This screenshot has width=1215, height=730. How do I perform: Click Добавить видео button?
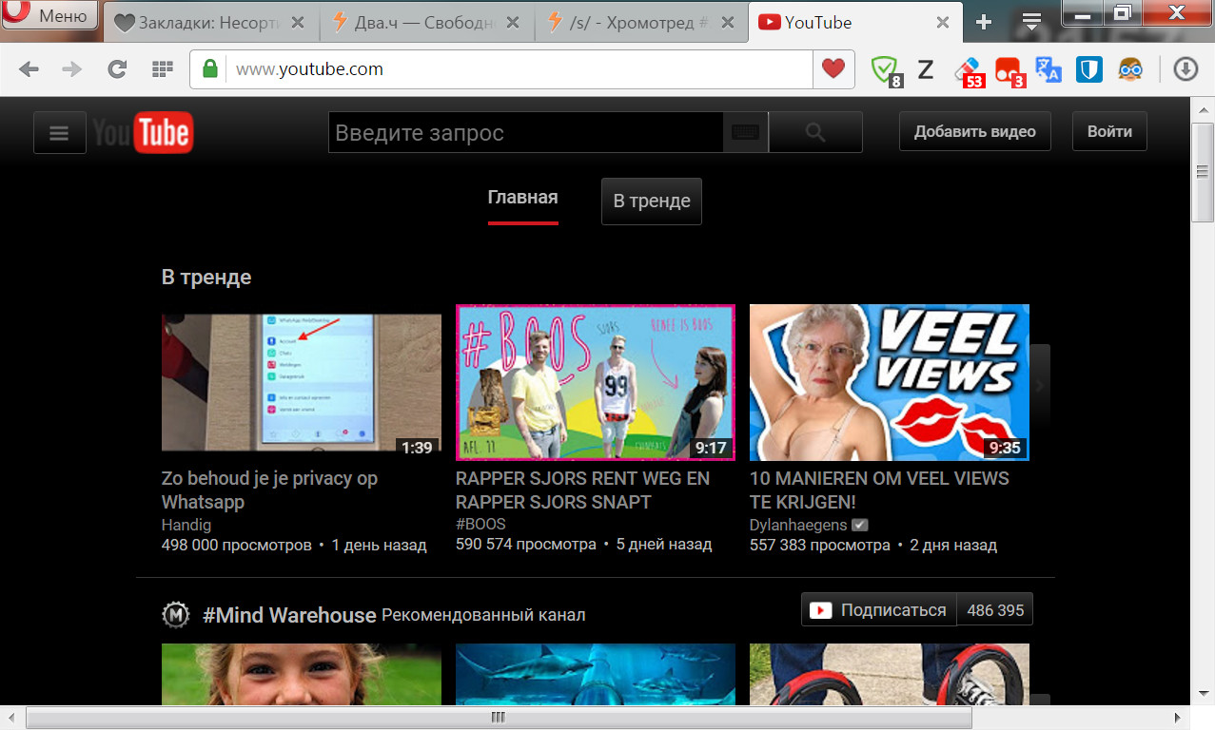pyautogui.click(x=975, y=132)
